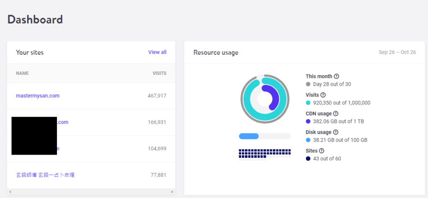The width and height of the screenshot is (428, 198).
Task: Click the NAME column header
Action: [22, 74]
